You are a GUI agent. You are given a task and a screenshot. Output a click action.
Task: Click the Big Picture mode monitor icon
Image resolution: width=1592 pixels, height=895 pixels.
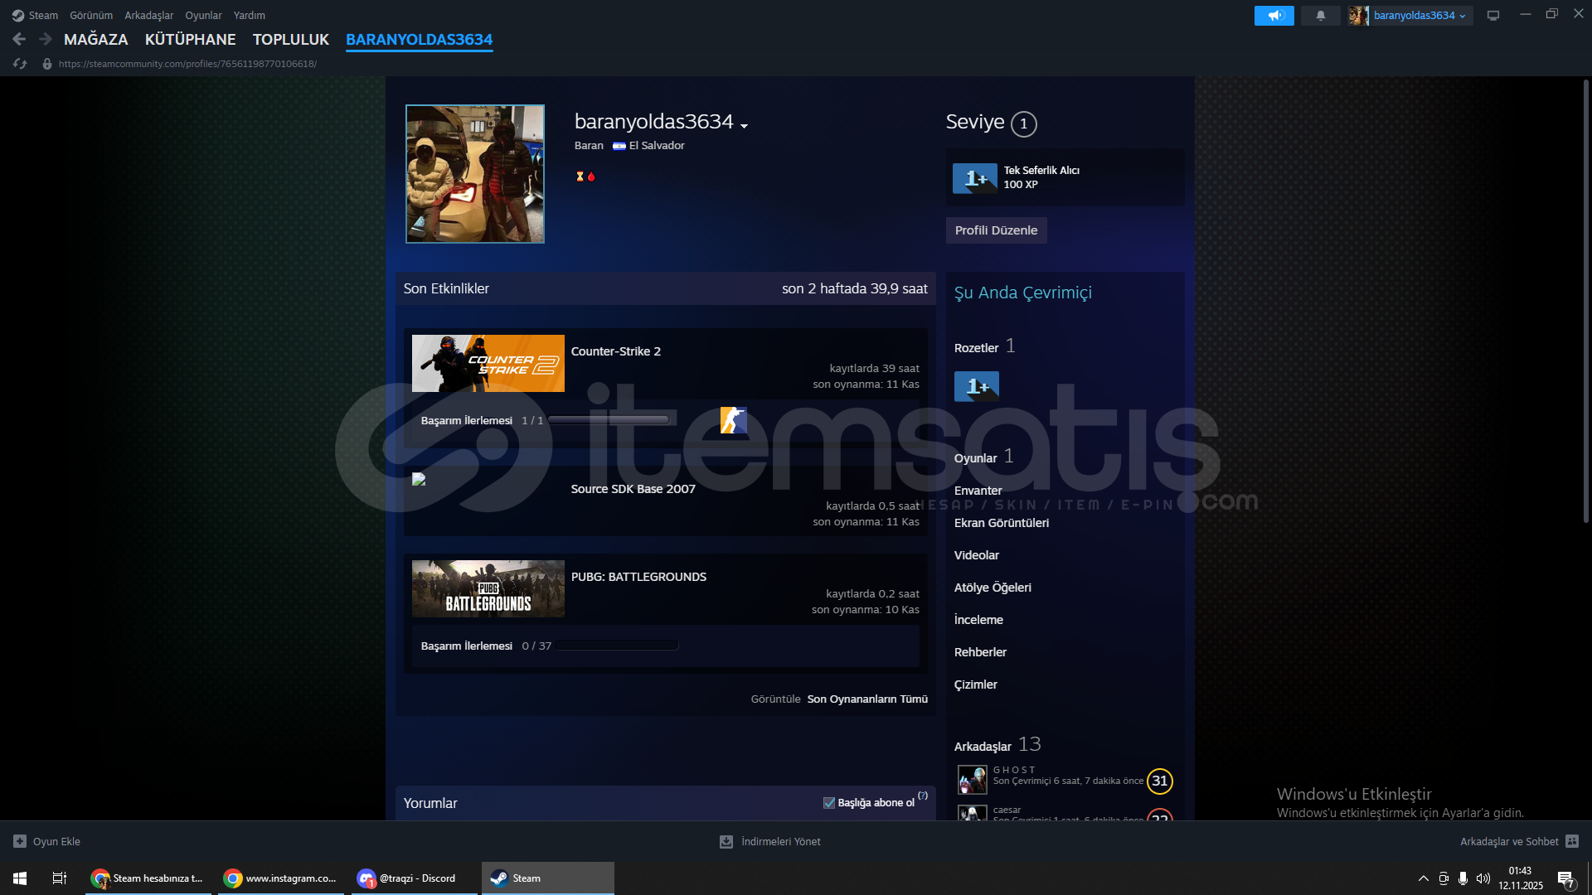coord(1493,16)
